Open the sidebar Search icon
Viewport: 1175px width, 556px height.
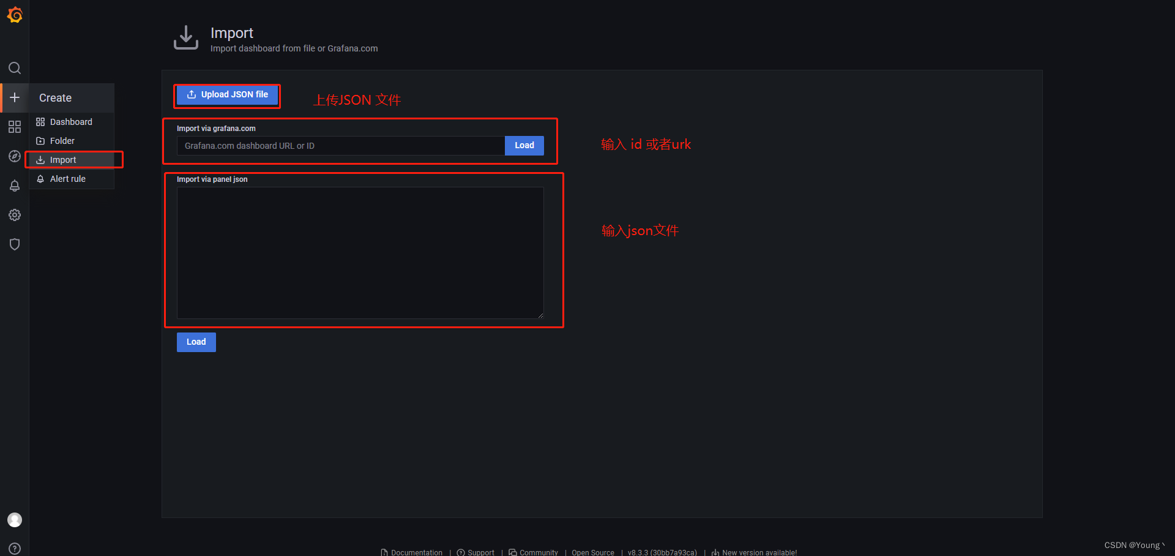[x=15, y=68]
